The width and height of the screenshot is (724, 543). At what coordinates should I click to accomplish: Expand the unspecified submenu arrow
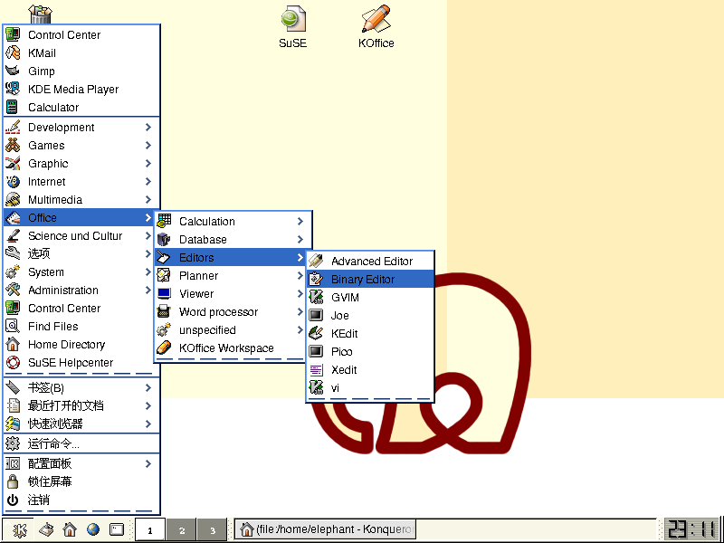pos(300,329)
